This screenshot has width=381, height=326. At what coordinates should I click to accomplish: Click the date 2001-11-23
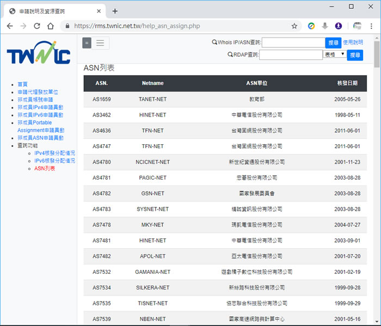tap(347, 162)
